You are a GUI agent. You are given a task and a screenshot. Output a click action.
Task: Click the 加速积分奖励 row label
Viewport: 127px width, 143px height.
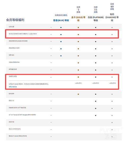click(x=13, y=76)
